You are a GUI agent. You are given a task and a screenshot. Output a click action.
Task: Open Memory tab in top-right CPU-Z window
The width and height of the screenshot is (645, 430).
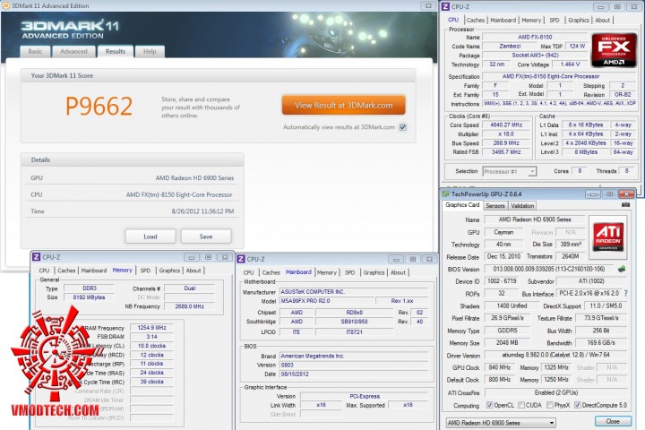coord(531,21)
